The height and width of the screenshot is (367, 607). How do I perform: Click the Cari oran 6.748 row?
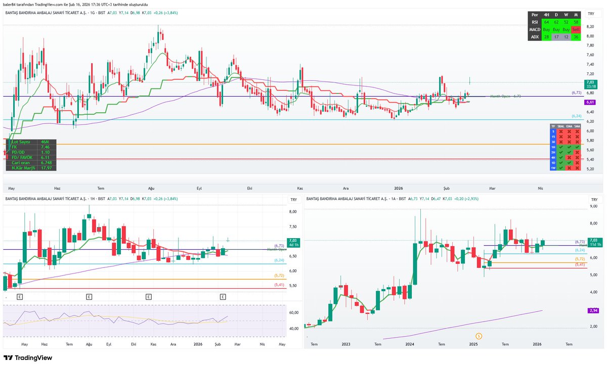[x=31, y=162]
